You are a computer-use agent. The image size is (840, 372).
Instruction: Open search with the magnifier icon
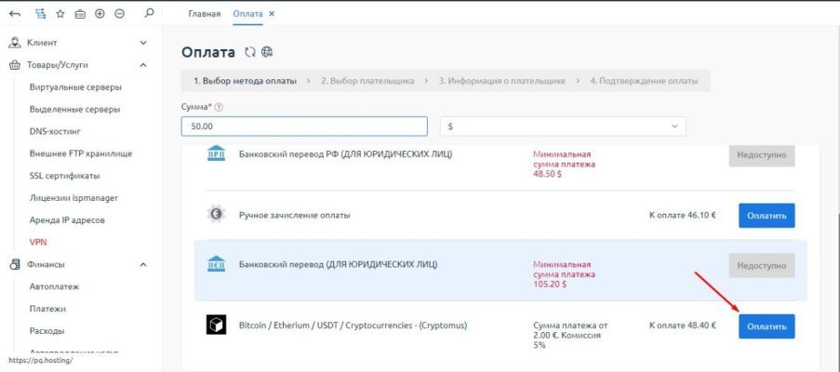(149, 13)
